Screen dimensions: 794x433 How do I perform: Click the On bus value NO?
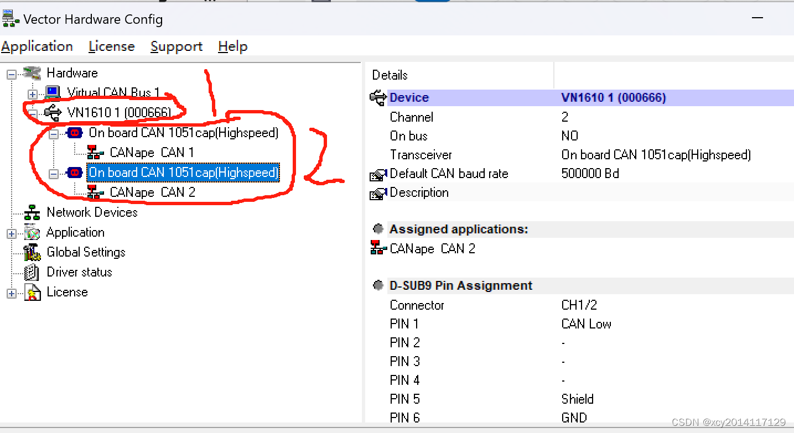coord(569,136)
